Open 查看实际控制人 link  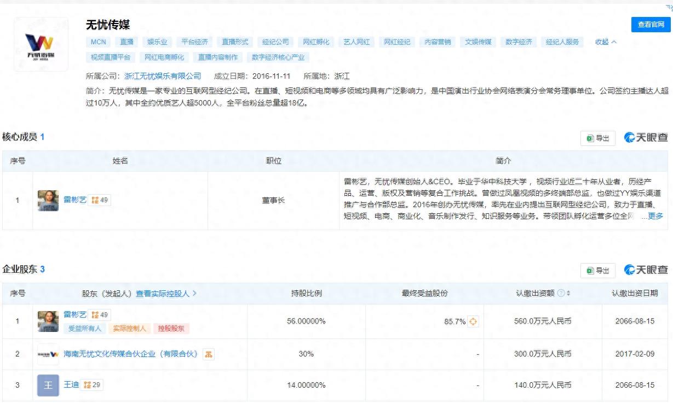tap(166, 294)
